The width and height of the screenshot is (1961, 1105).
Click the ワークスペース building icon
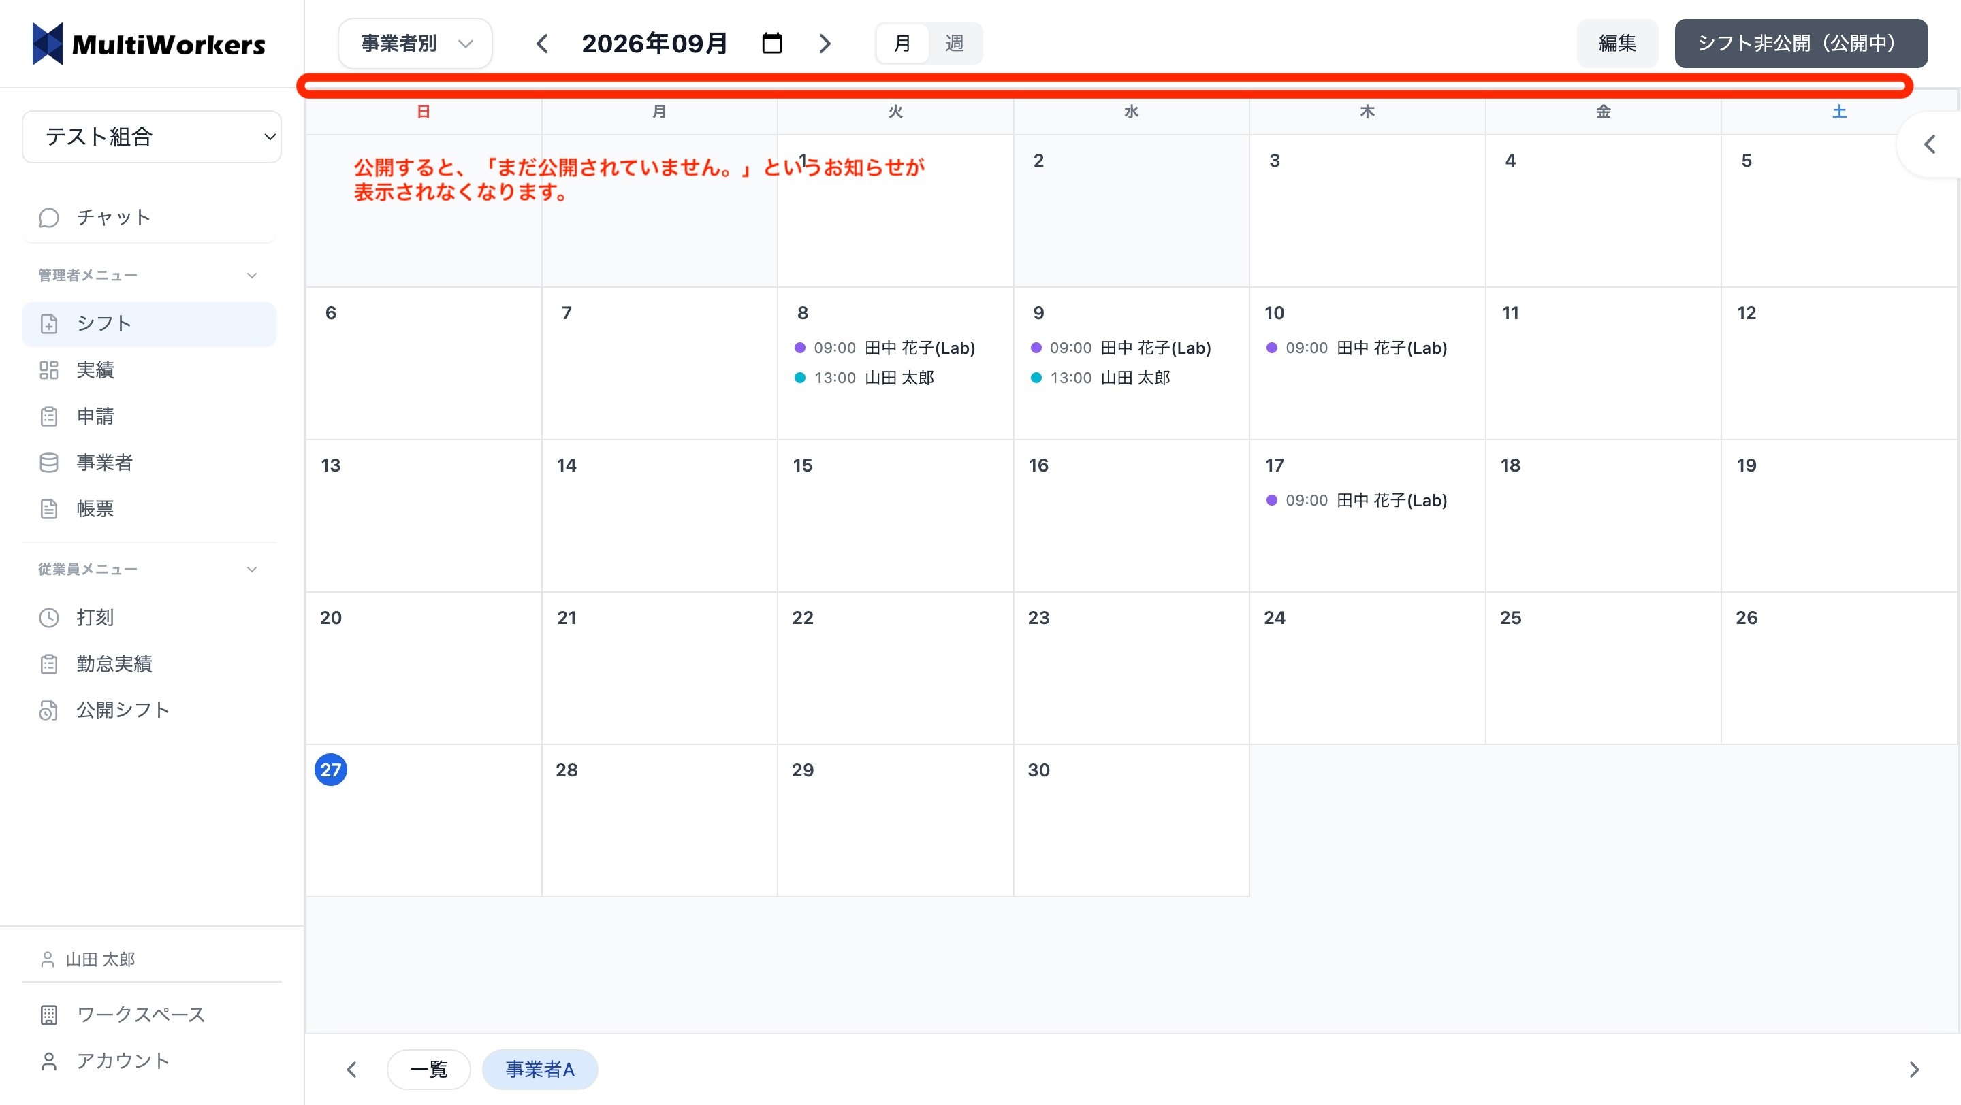(49, 1015)
